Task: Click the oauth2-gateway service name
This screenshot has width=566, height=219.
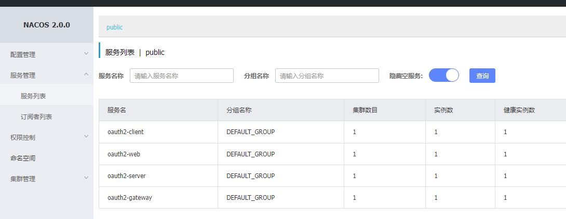Action: [x=130, y=198]
